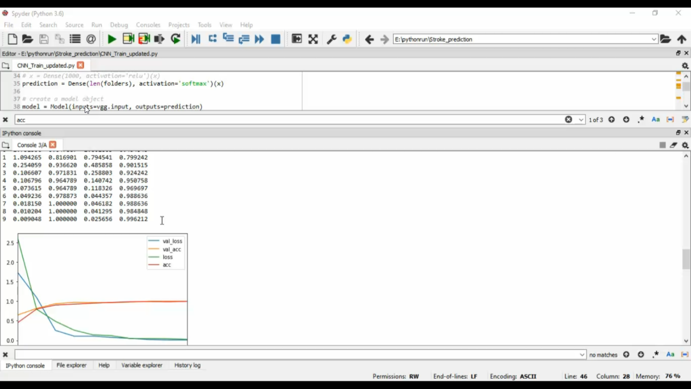Viewport: 691px width, 389px height.
Task: Expand the find field history dropdown
Action: point(580,119)
